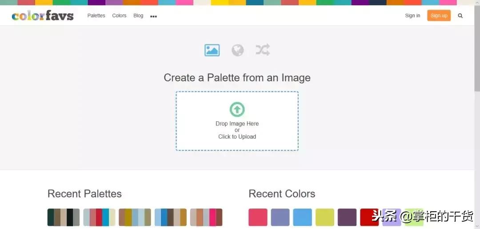Go to the Blog

coord(138,16)
